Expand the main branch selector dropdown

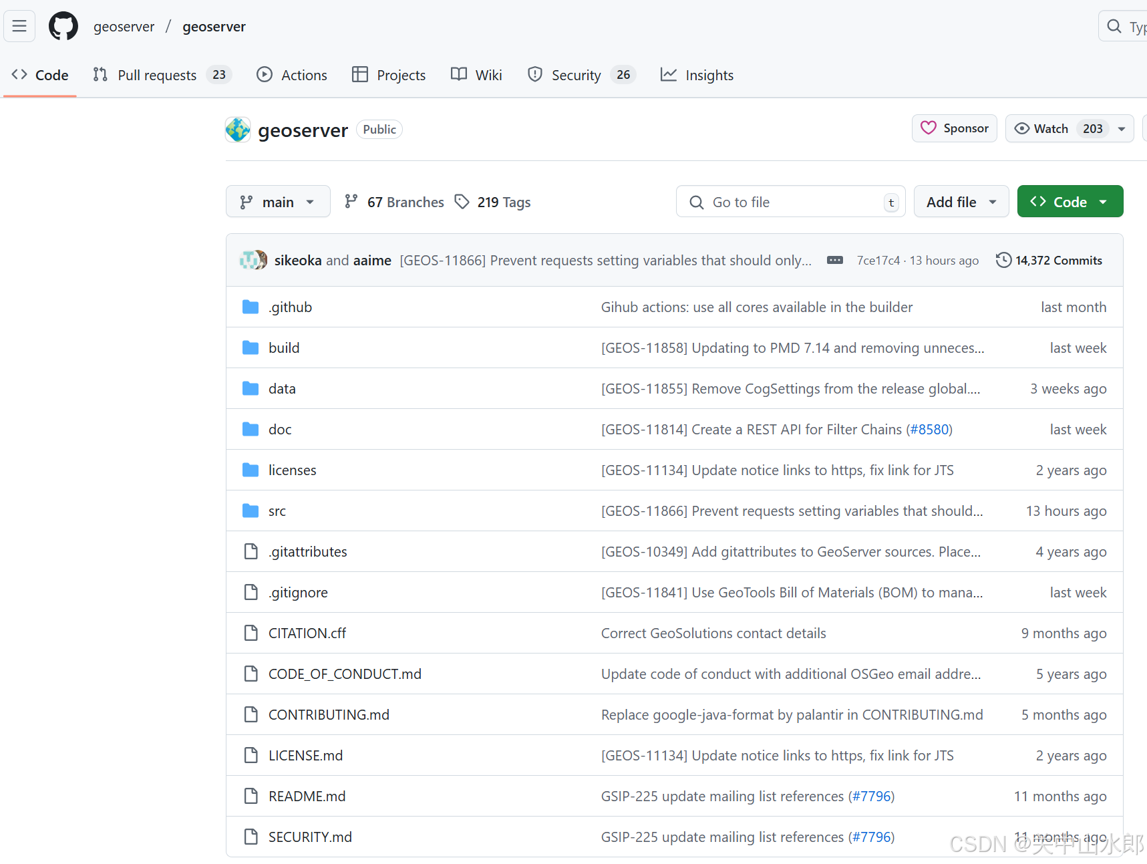tap(310, 201)
